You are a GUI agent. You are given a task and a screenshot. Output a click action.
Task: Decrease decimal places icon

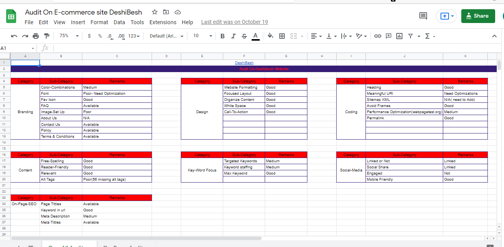point(110,36)
